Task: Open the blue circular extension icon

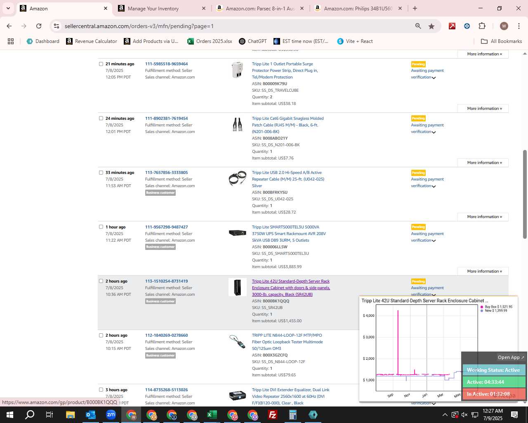Action: [x=467, y=26]
